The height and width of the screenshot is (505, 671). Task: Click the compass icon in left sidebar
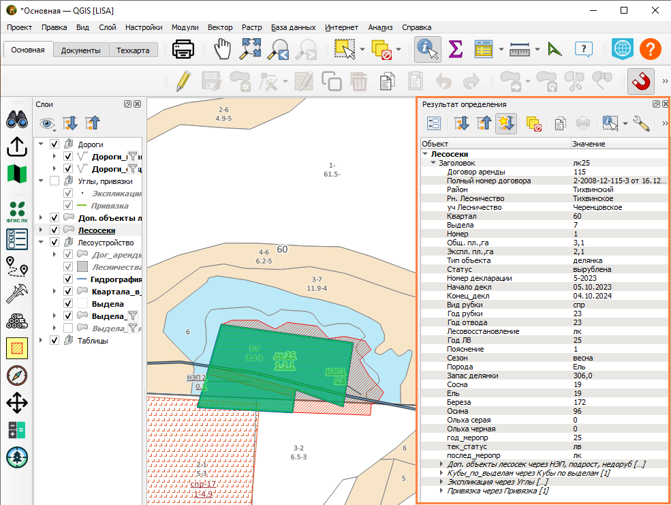[x=17, y=376]
